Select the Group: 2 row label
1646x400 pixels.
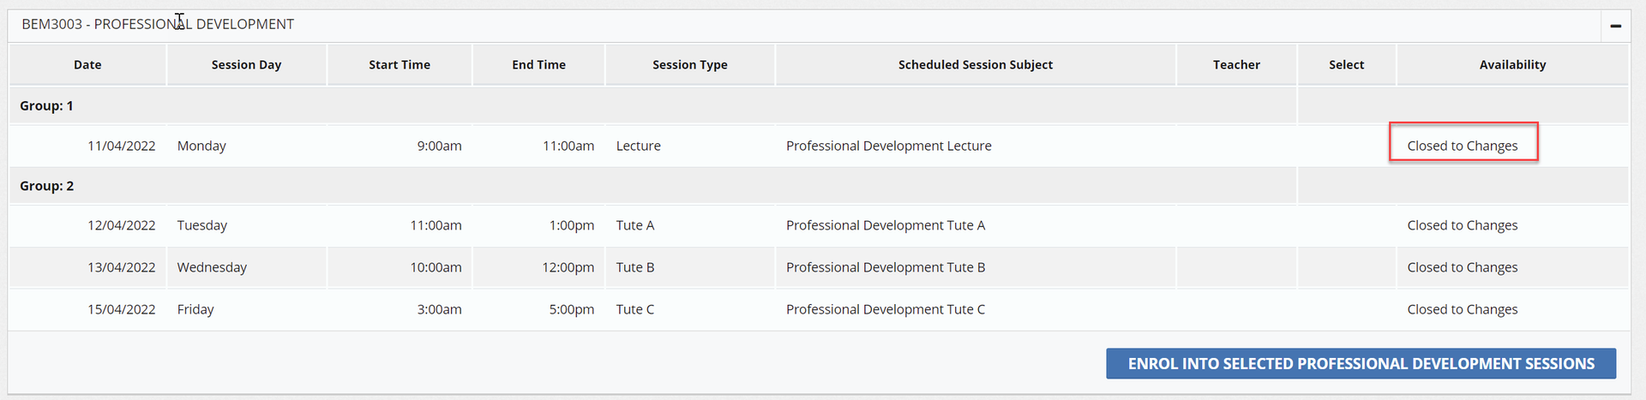47,186
